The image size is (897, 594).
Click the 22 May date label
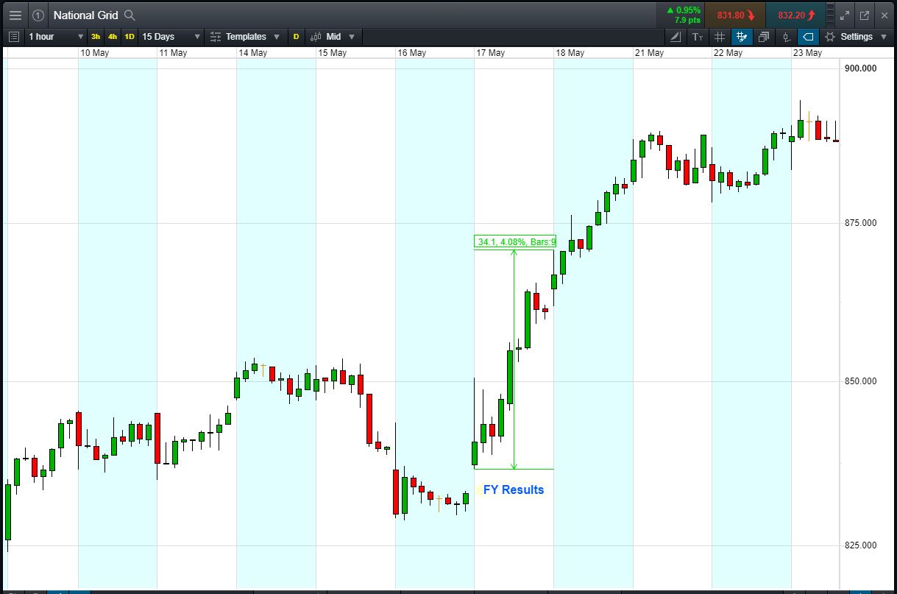(x=728, y=53)
